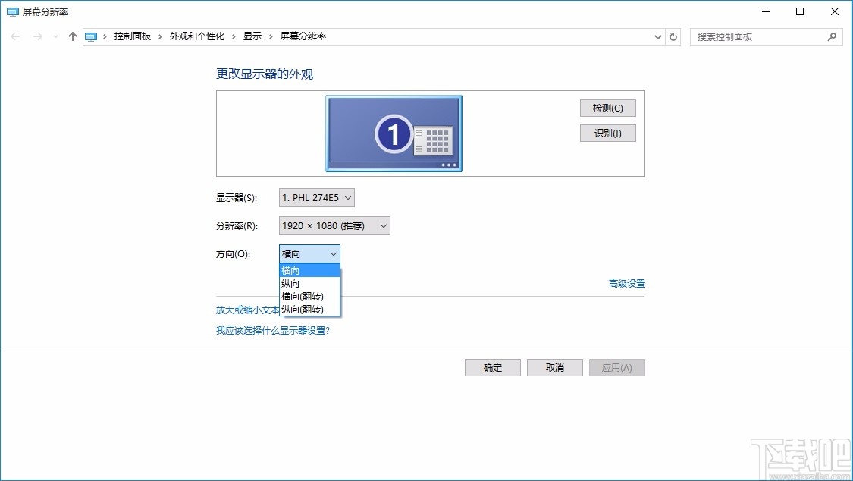This screenshot has height=481, width=853.
Task: Expand chevron after 显示 breadcrumb
Action: tap(271, 37)
